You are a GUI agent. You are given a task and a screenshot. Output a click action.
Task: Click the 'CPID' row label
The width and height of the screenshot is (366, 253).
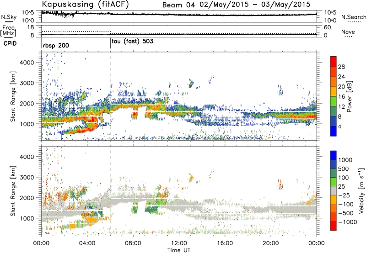coord(10,43)
